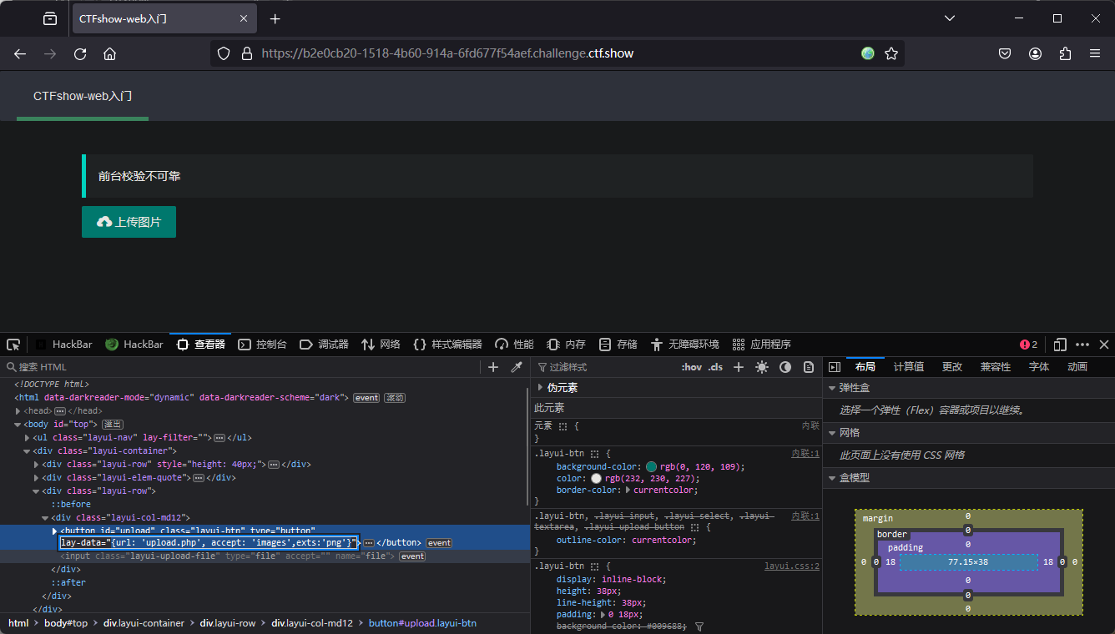Toggle light color scheme simulation sun icon
1115x634 pixels.
761,367
